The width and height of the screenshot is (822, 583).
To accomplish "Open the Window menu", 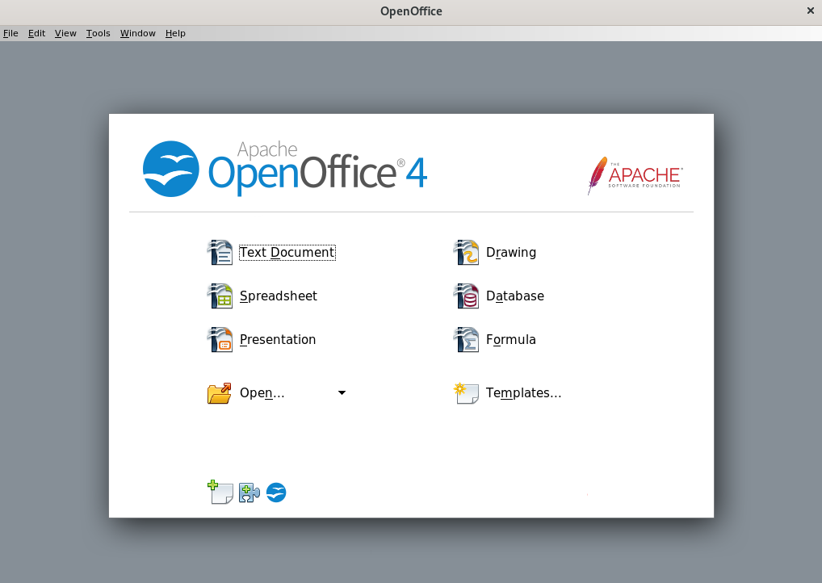I will click(x=137, y=33).
